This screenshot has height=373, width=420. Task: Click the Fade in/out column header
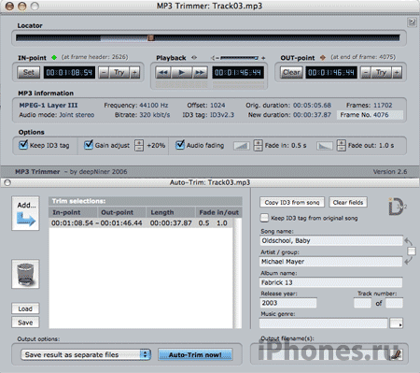pos(218,212)
